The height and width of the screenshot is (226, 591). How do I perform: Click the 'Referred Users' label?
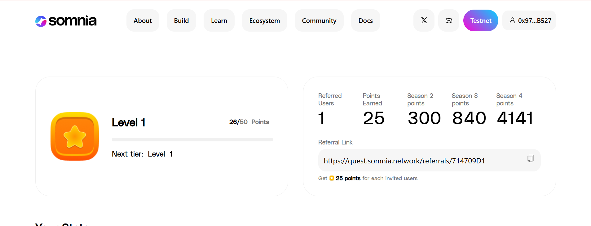pos(330,100)
